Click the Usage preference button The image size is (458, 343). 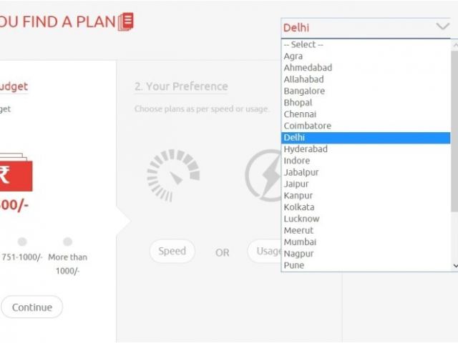point(266,252)
